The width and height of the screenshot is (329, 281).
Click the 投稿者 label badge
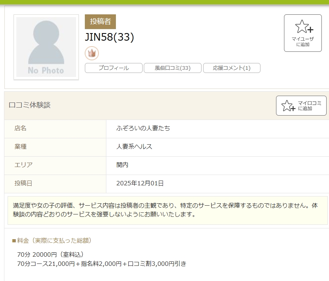tap(100, 22)
